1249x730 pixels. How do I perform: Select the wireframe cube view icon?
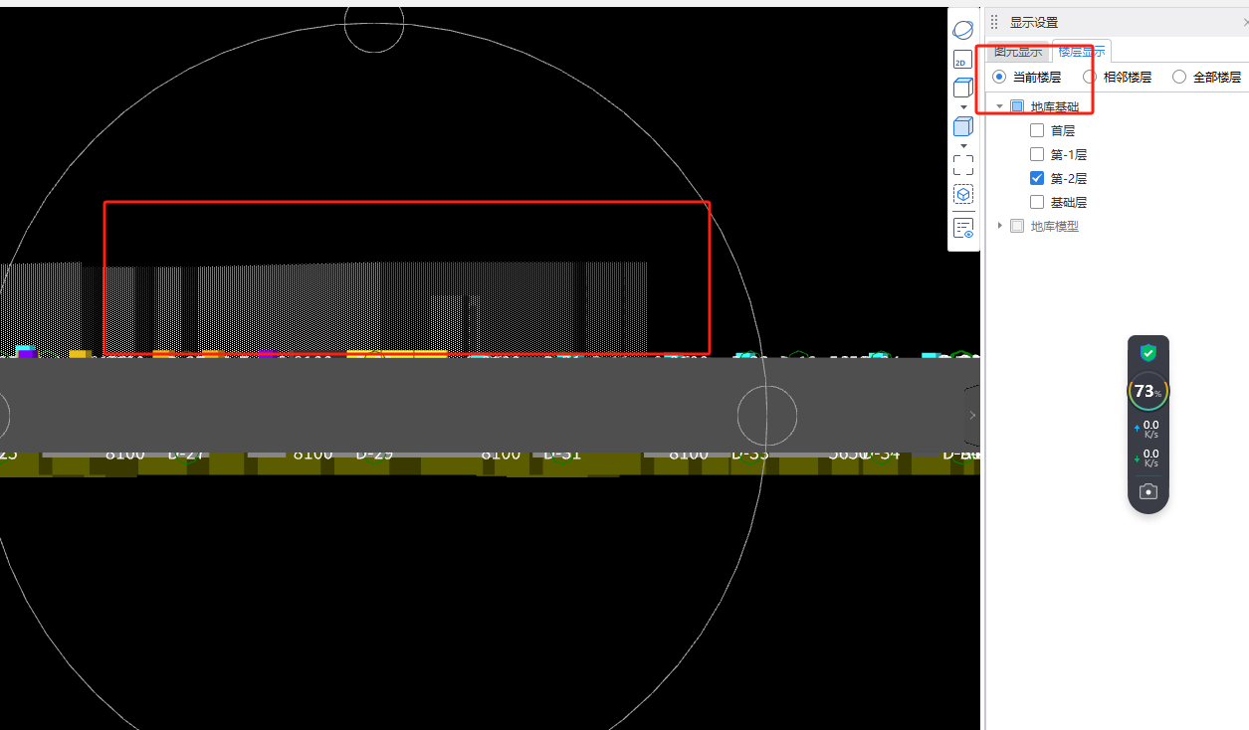tap(962, 88)
